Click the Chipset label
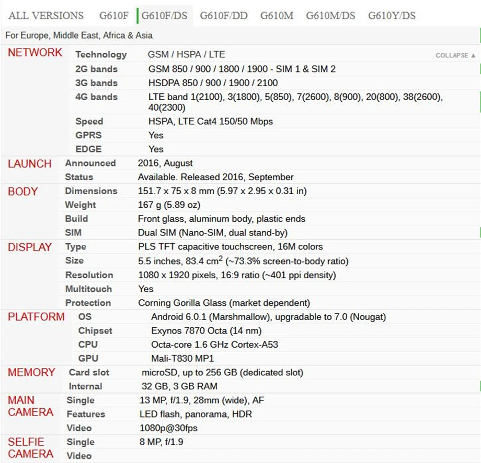The image size is (481, 463). (x=95, y=331)
